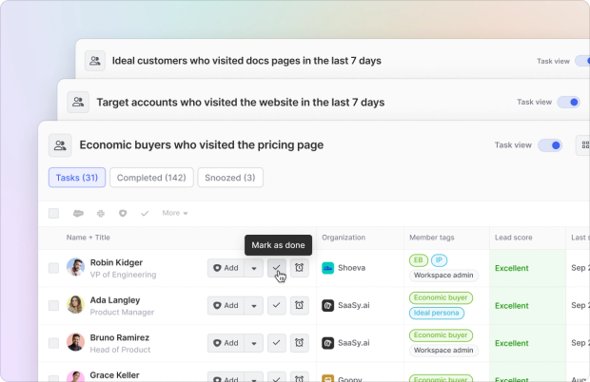Open the grid layout icon next to Task view

click(x=584, y=145)
